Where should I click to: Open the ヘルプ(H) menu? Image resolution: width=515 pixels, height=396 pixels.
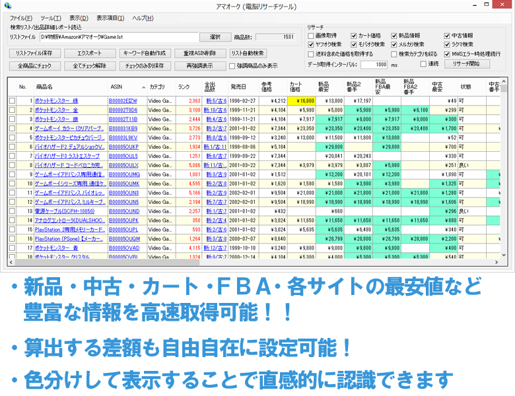tap(143, 18)
